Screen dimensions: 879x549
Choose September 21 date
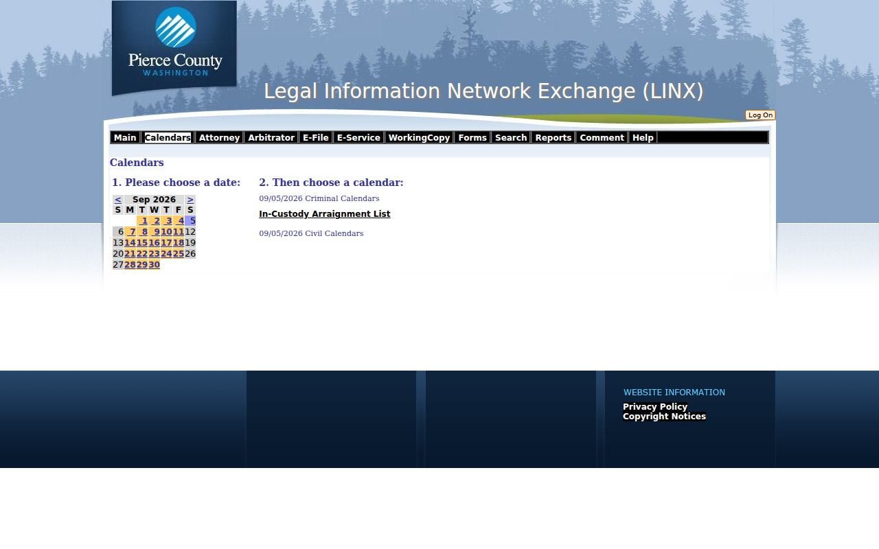(130, 254)
